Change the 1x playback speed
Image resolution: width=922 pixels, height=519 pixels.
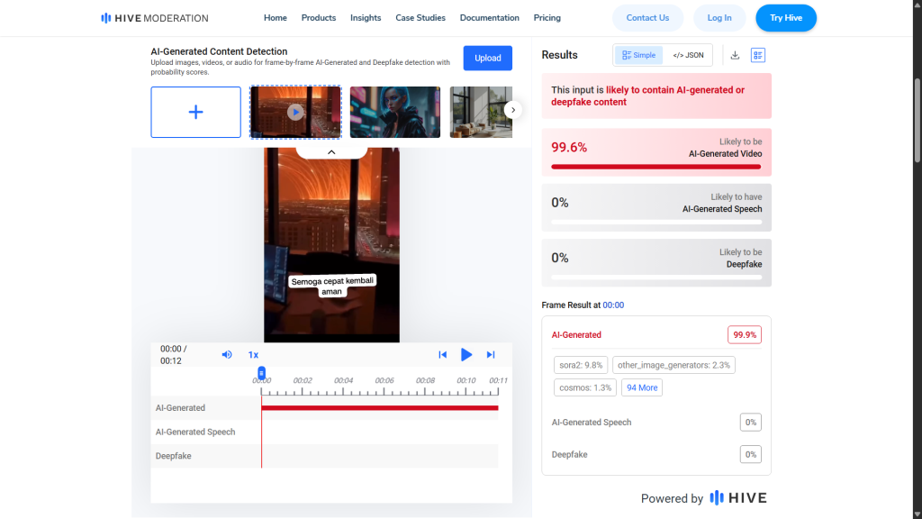click(253, 355)
